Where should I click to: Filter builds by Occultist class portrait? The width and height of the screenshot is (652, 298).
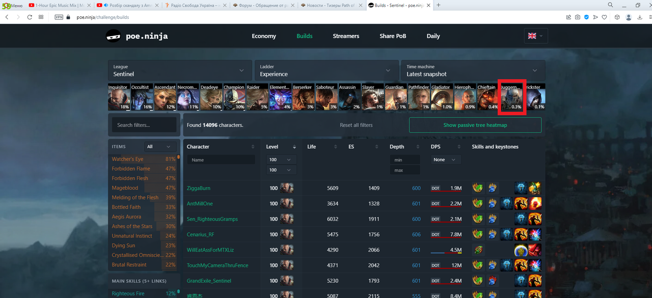(142, 97)
